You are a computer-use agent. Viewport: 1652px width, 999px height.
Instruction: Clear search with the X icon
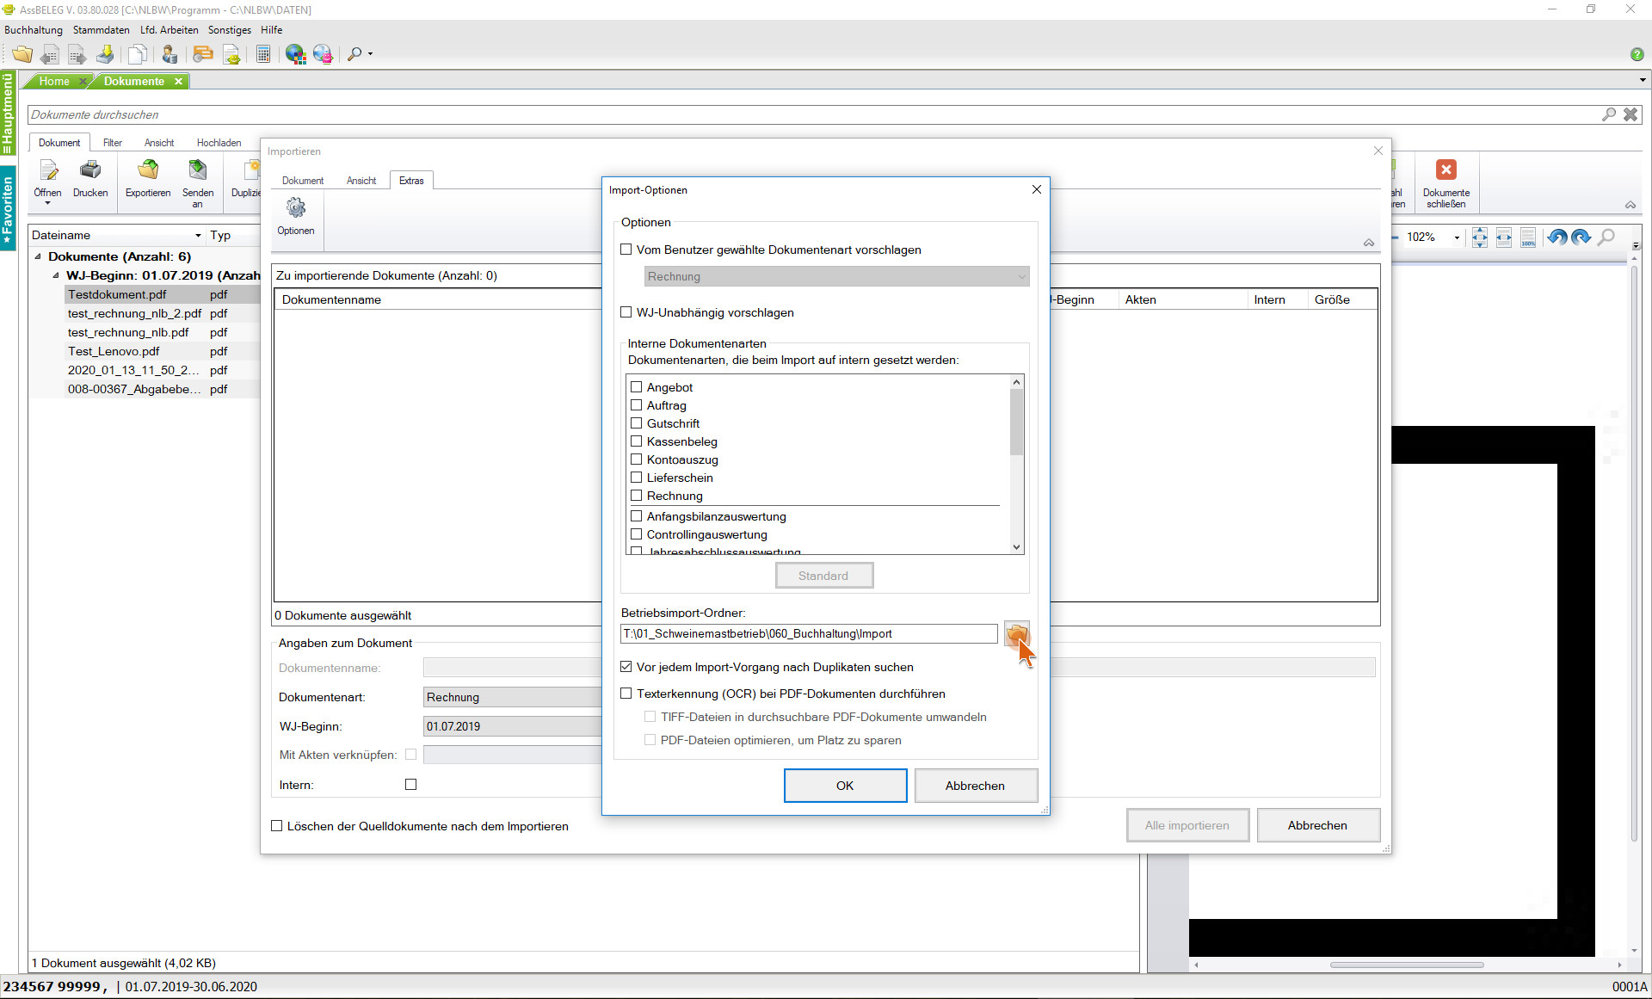click(1630, 114)
